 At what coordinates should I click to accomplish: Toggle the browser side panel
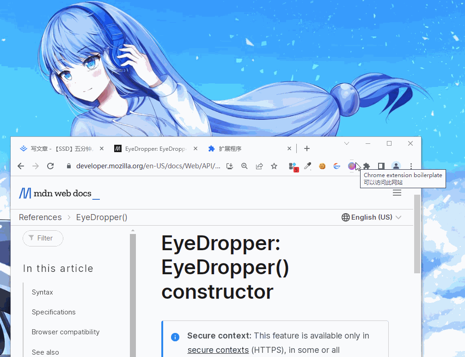tap(381, 166)
